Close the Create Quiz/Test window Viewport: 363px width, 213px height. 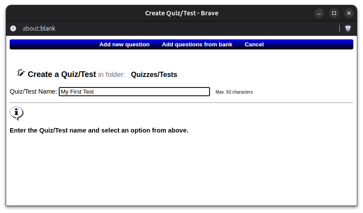pos(349,13)
